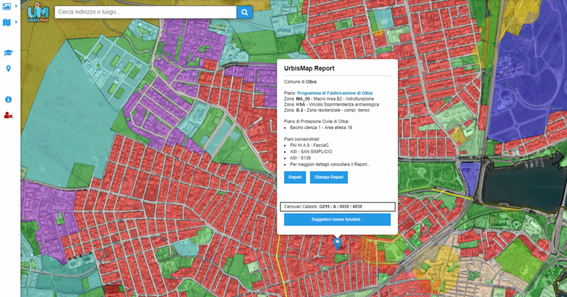Image resolution: width=567 pixels, height=297 pixels.
Task: Click Comune di Olbia text
Action: [300, 82]
